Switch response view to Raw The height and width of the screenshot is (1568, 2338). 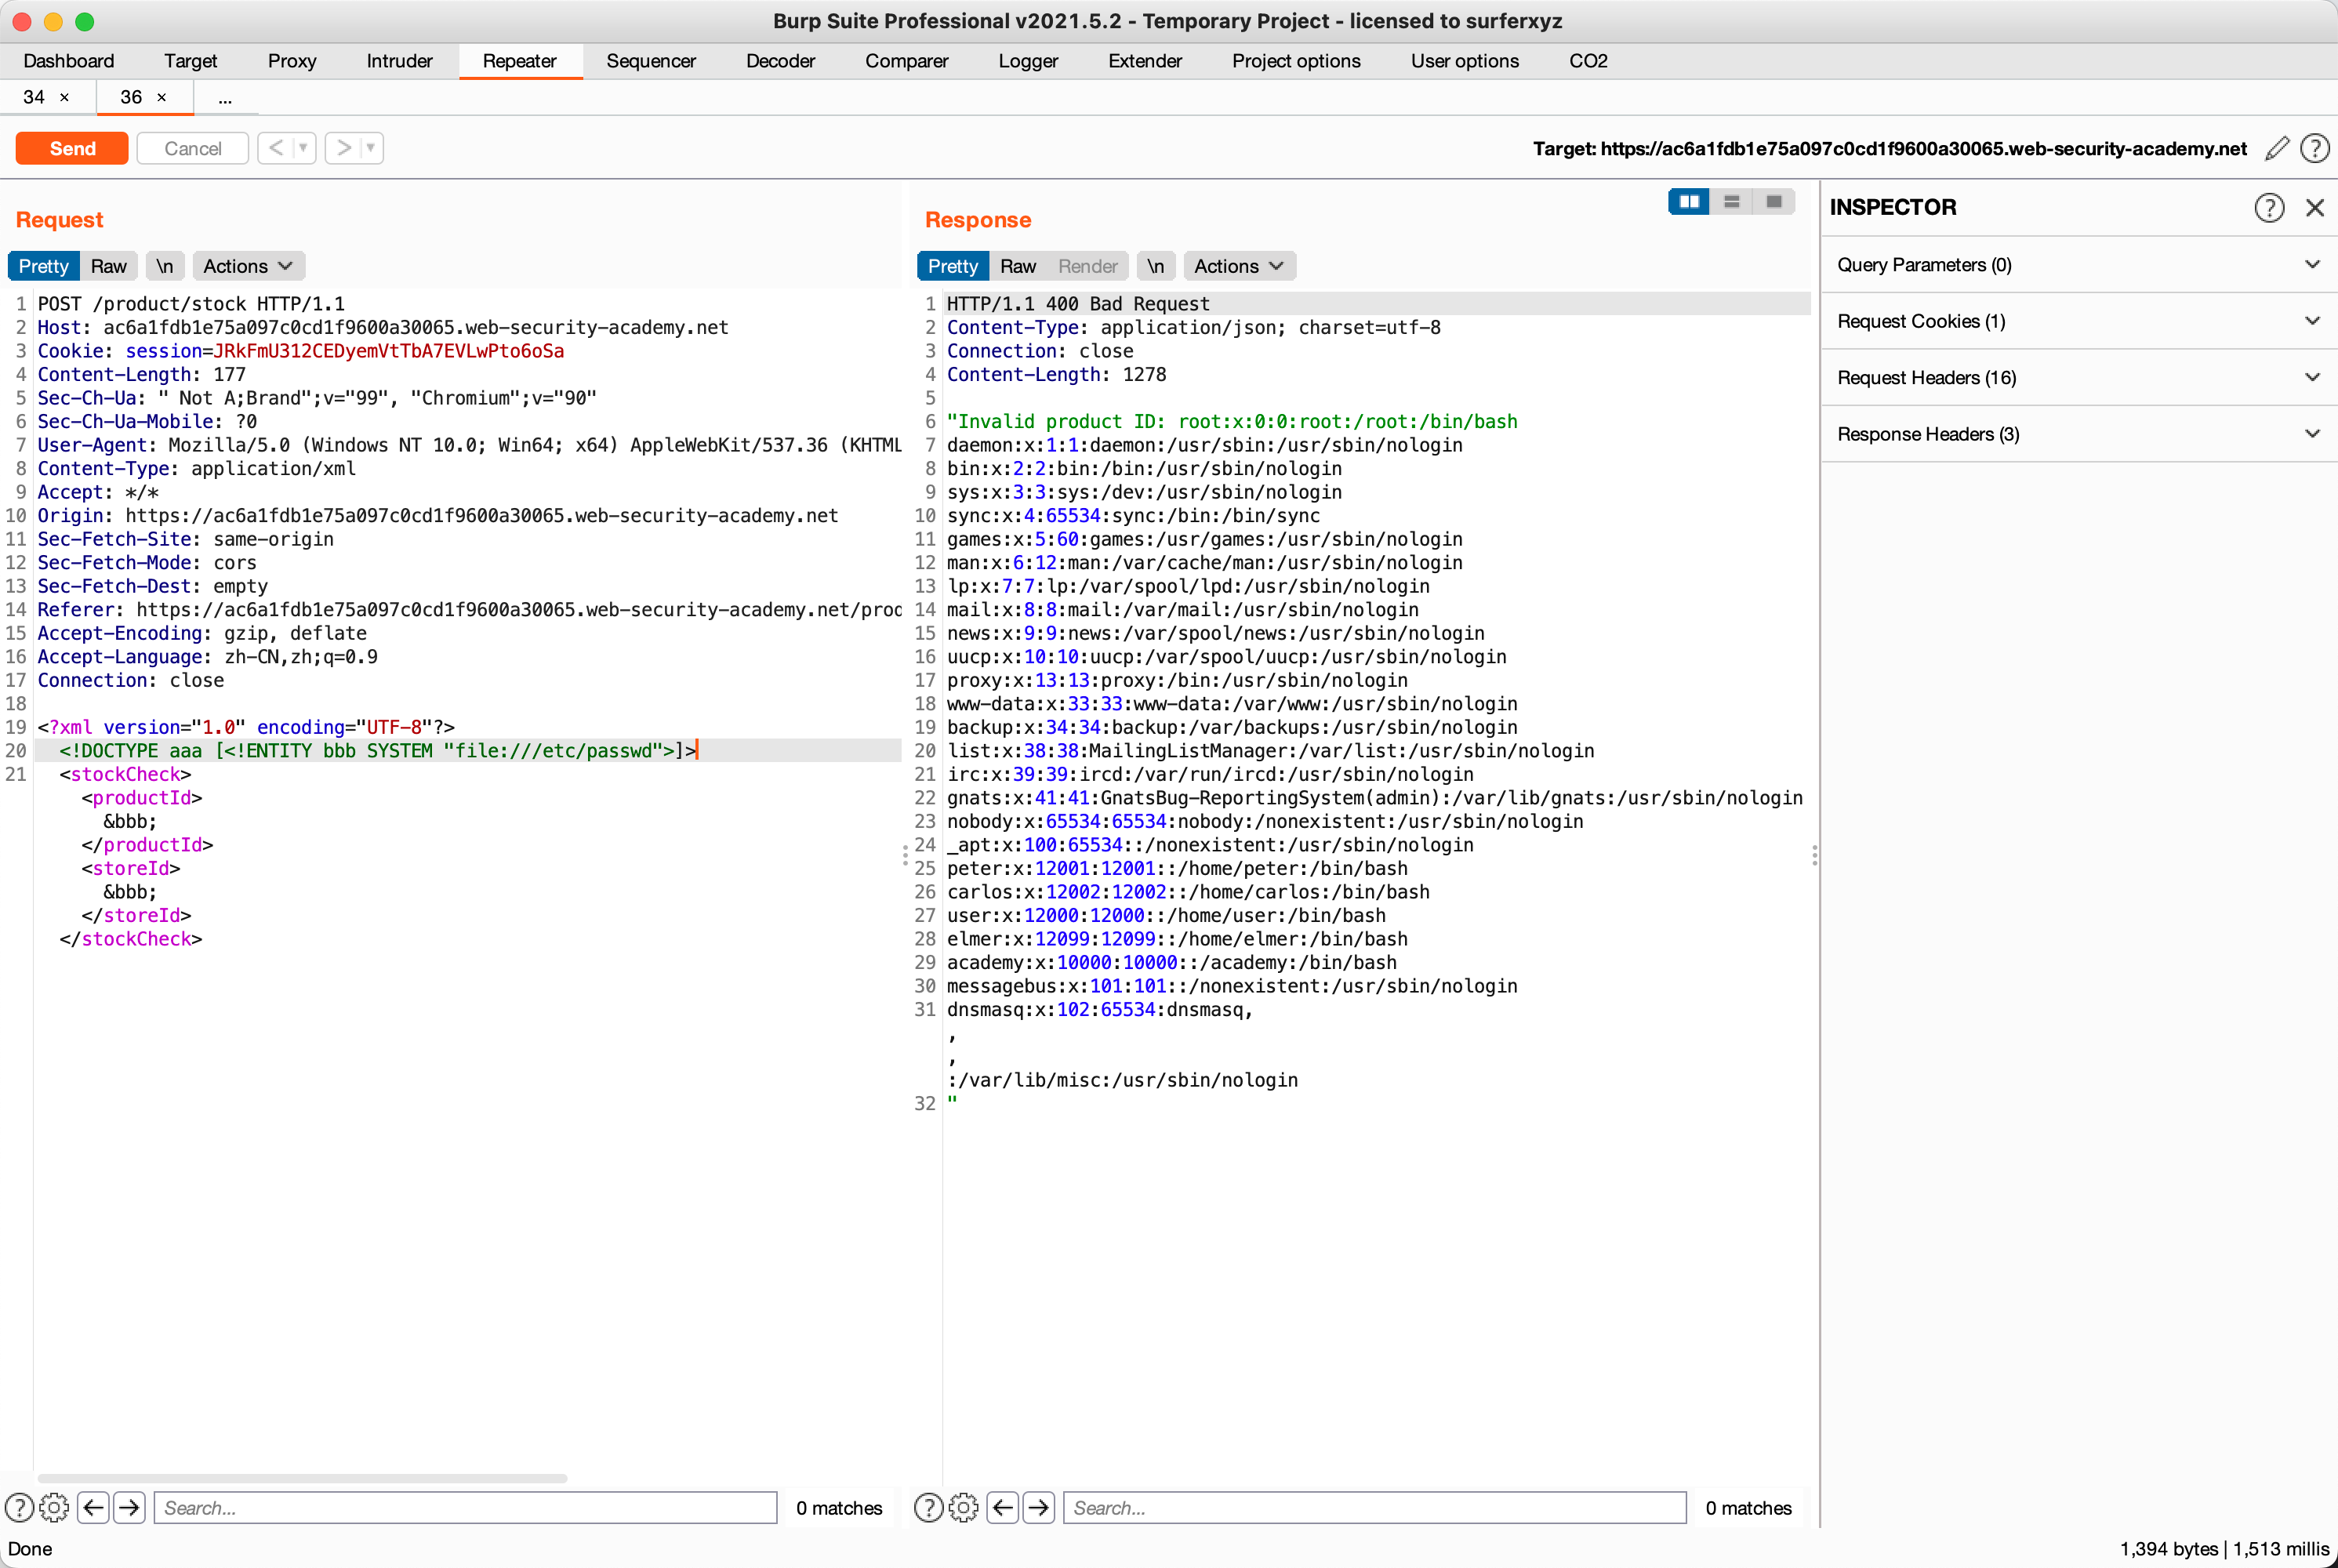pyautogui.click(x=1018, y=266)
